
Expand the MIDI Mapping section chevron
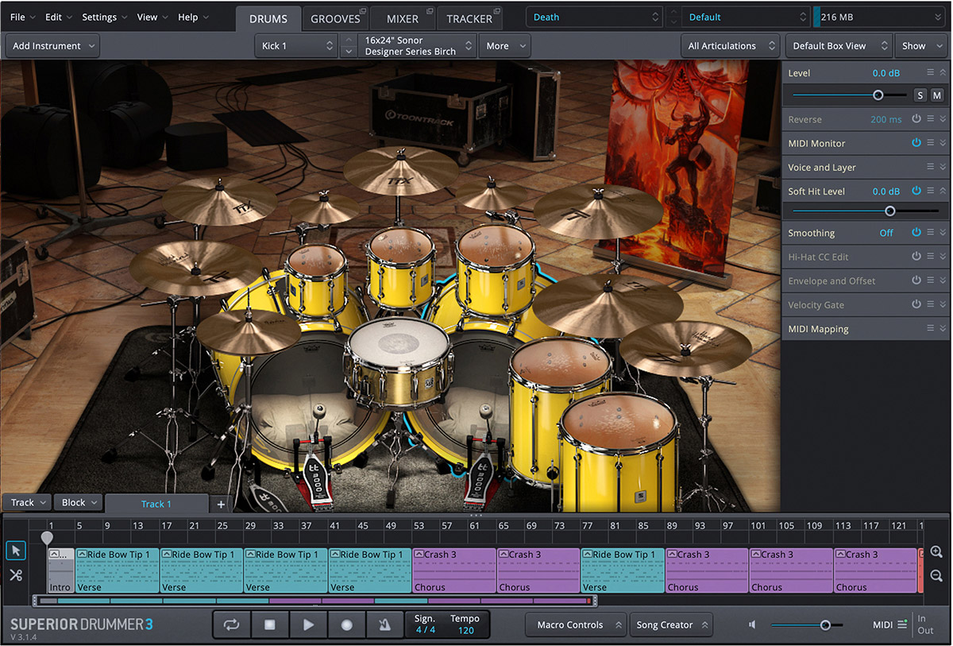[x=943, y=328]
